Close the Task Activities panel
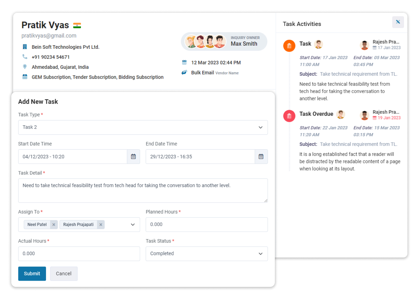 pyautogui.click(x=398, y=22)
